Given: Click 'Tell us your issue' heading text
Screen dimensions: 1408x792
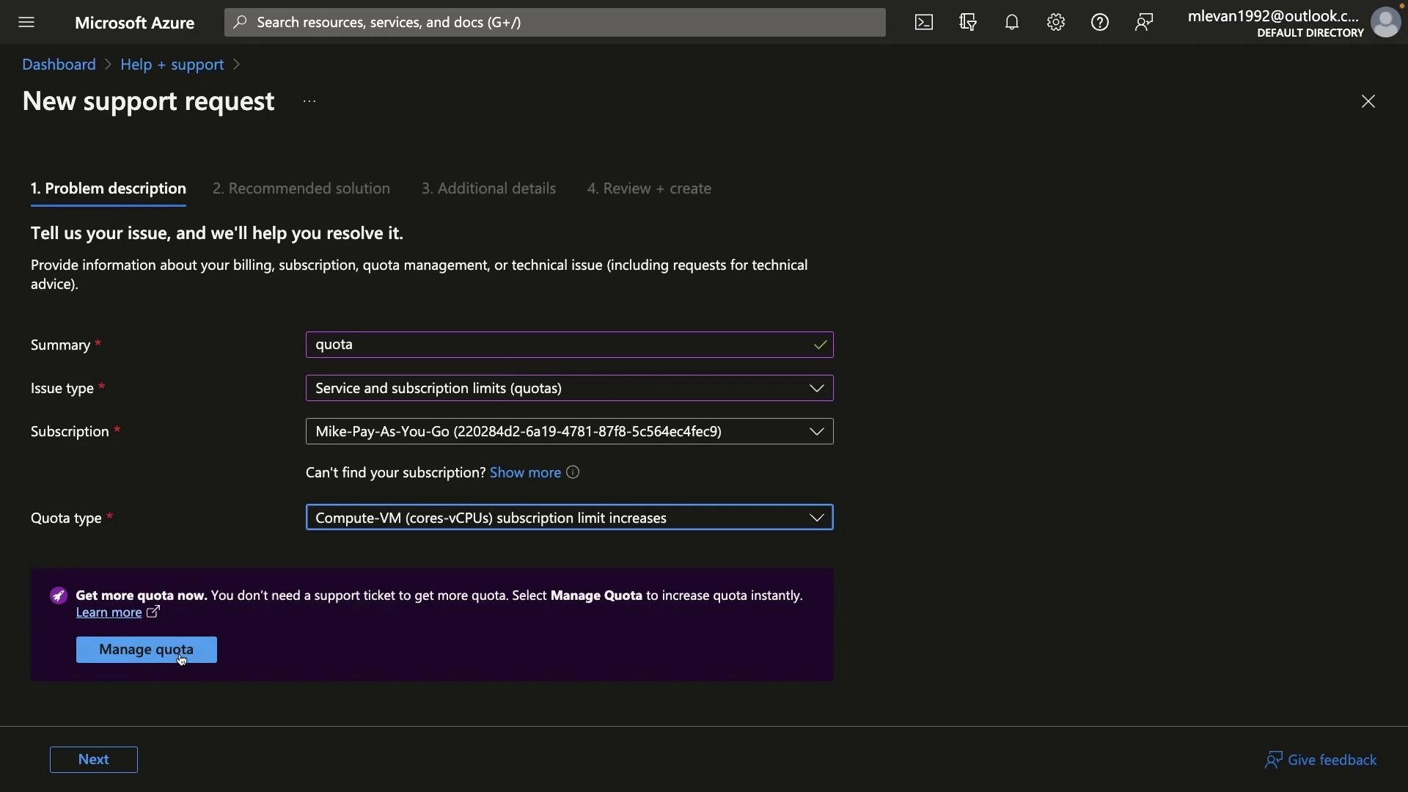Looking at the screenshot, I should click(217, 233).
